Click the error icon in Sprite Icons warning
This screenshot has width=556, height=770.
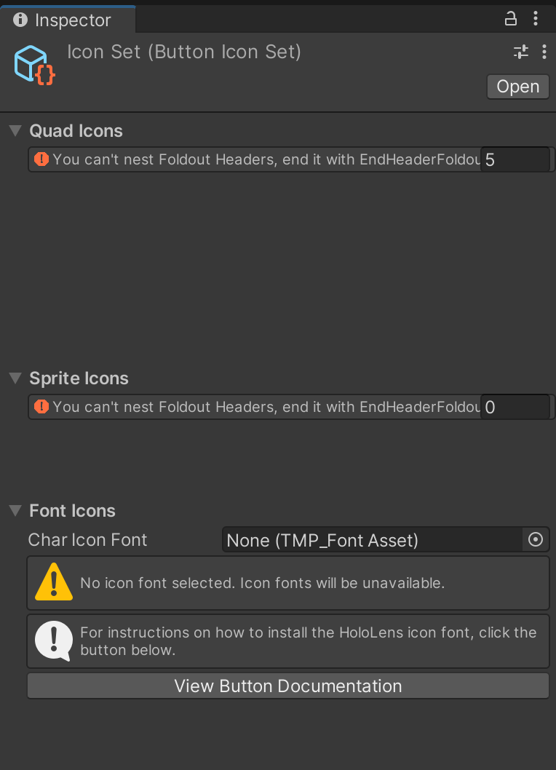(x=39, y=407)
